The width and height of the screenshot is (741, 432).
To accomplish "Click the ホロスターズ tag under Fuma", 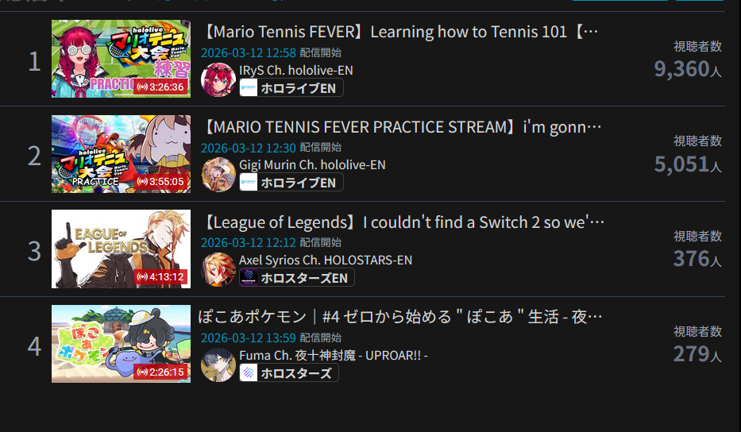I will (289, 373).
